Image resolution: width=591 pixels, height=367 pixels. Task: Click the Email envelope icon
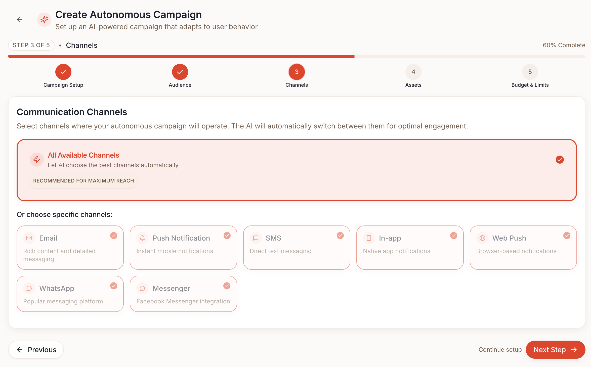(29, 238)
